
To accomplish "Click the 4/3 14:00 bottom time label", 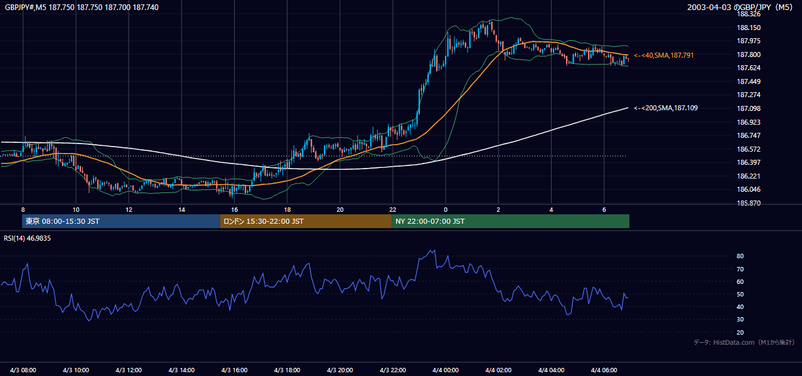I will point(181,369).
